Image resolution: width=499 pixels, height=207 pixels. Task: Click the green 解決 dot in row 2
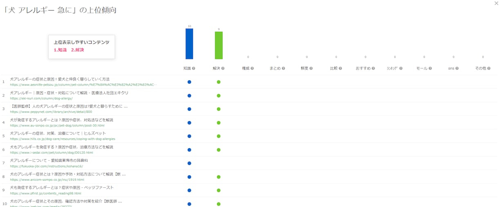(219, 95)
